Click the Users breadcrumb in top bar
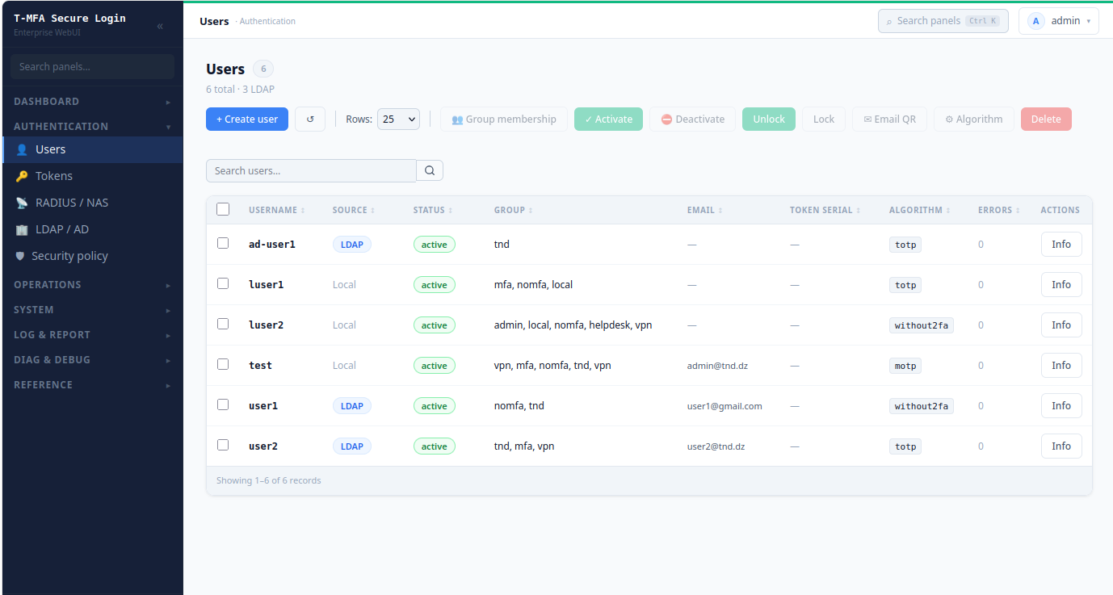Image resolution: width=1113 pixels, height=595 pixels. click(x=214, y=21)
